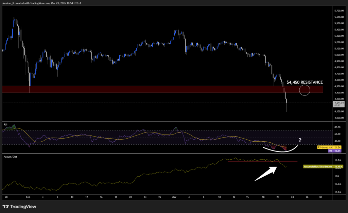
Task: Click the $4,450 RESISTANCE text annotation
Action: pyautogui.click(x=305, y=82)
